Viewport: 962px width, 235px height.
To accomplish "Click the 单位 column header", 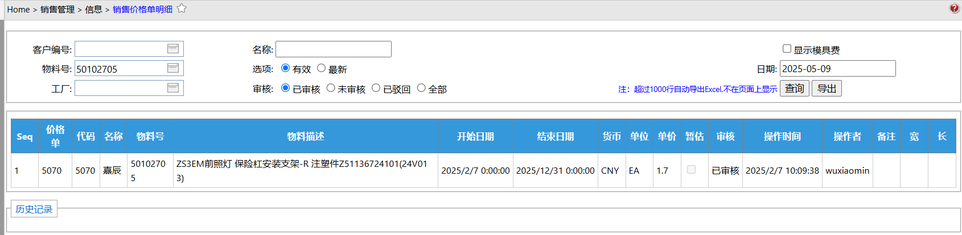I will [639, 136].
